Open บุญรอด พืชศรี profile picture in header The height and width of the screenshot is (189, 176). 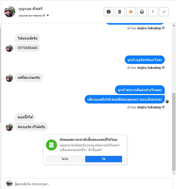tap(10, 12)
